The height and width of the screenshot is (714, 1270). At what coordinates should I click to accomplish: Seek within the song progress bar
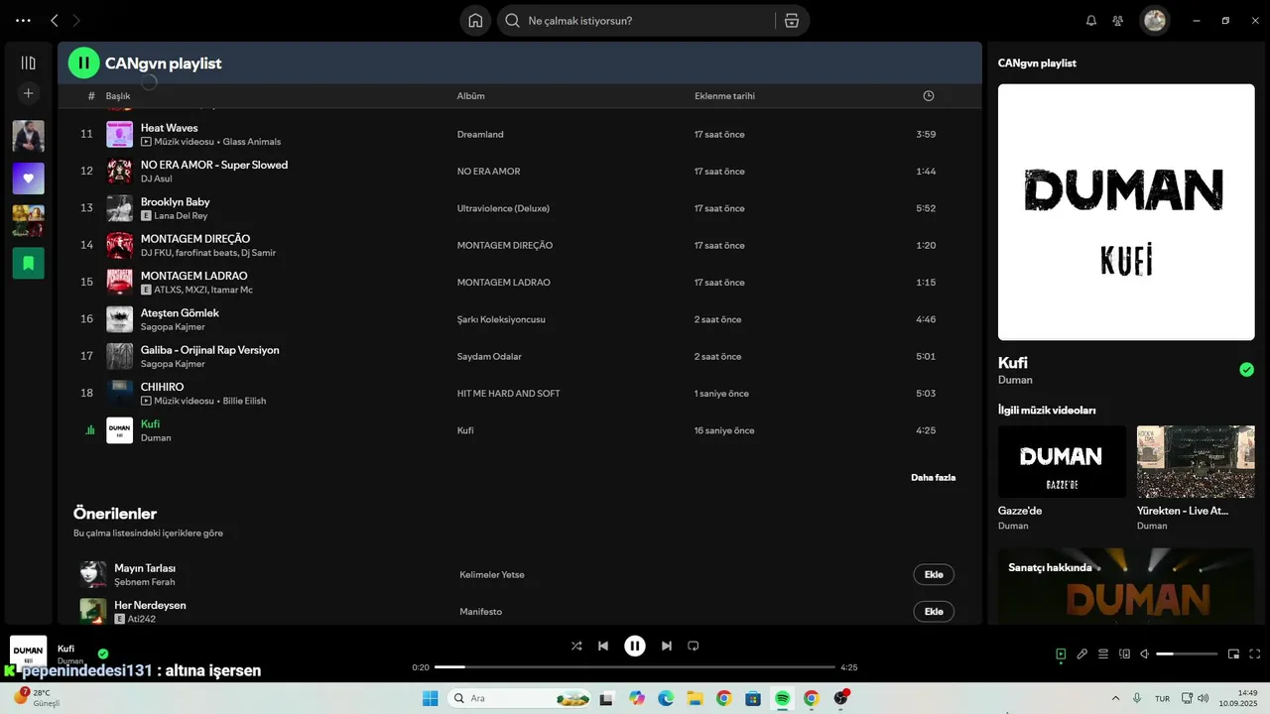pos(635,667)
